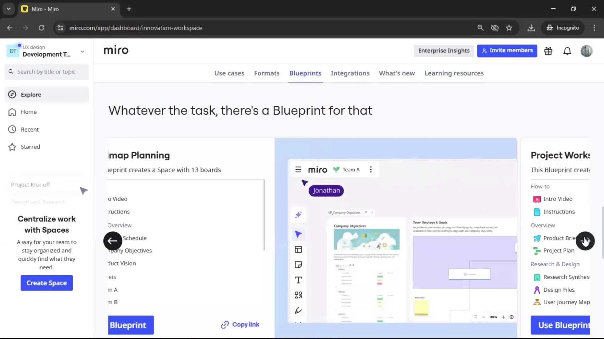The image size is (604, 339).
Task: Select the Blueprints tab
Action: 305,73
